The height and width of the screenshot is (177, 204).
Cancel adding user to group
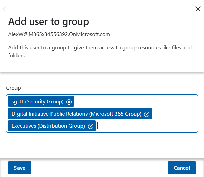click(x=182, y=168)
